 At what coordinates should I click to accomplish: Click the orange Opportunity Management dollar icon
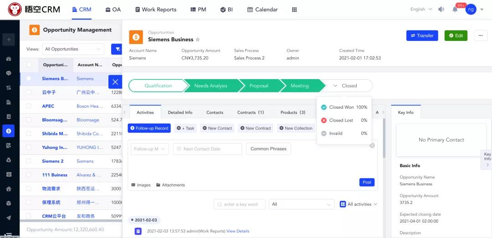[35, 30]
